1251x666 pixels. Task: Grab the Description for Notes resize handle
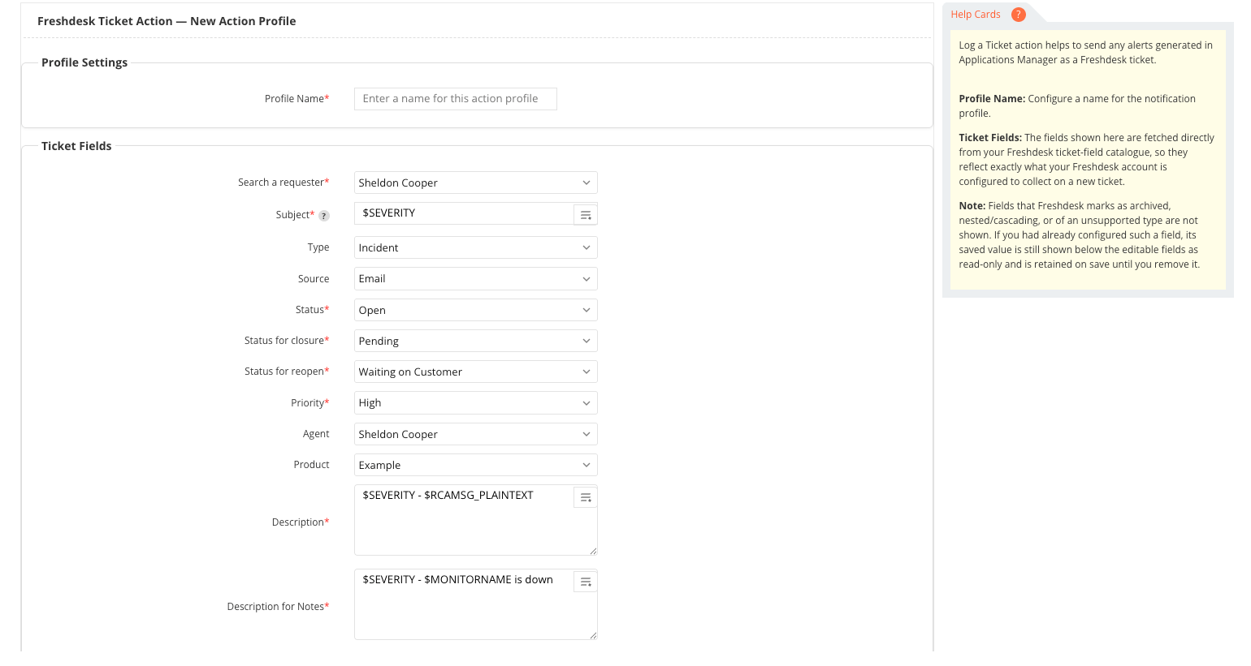(593, 635)
